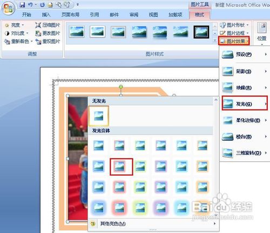Open the 柔化边缘(E) soft edges submenu
Viewport: 270px width, 233px height.
click(x=245, y=120)
